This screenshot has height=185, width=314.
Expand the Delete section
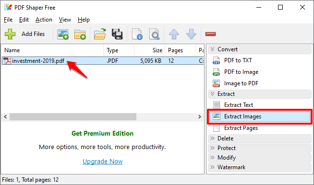click(x=260, y=139)
